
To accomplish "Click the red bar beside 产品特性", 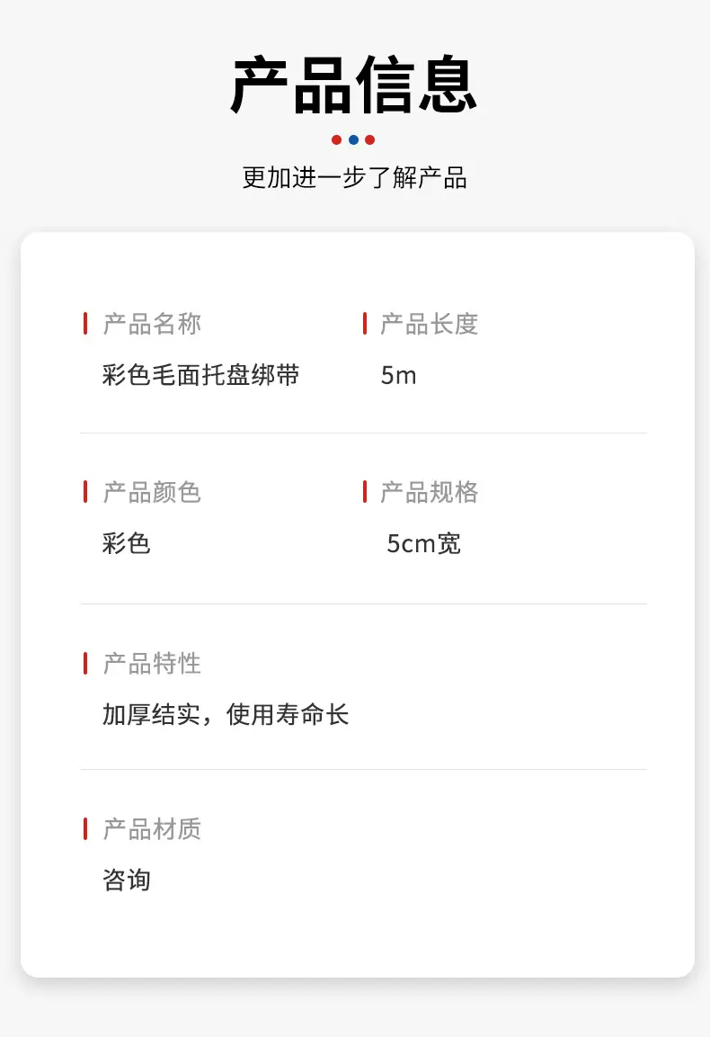I will (x=85, y=663).
